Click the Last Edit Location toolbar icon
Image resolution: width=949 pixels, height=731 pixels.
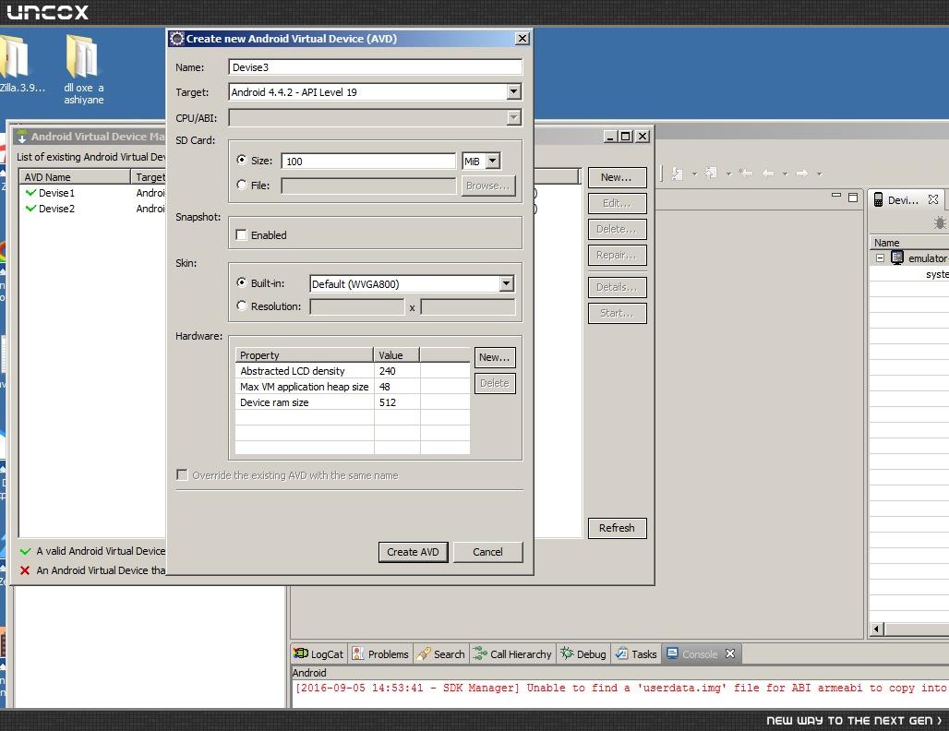[746, 174]
